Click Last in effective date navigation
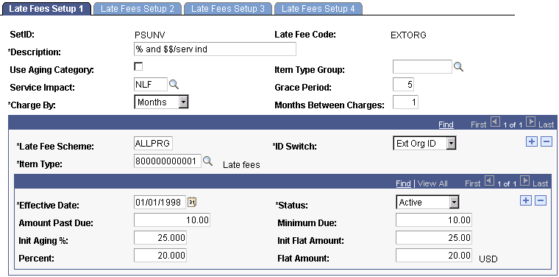 (541, 183)
